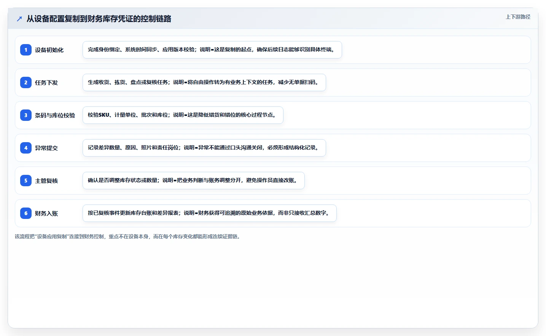Click the 异常提交 step label
The height and width of the screenshot is (336, 546).
tap(46, 148)
